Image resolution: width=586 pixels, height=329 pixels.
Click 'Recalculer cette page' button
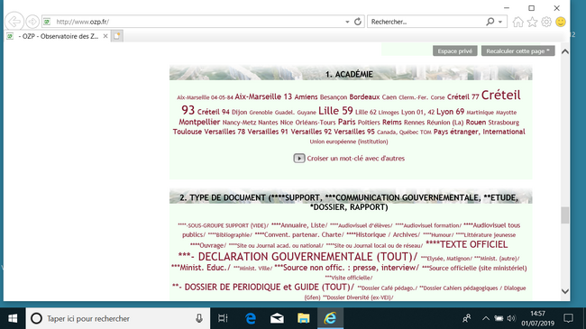tap(517, 51)
